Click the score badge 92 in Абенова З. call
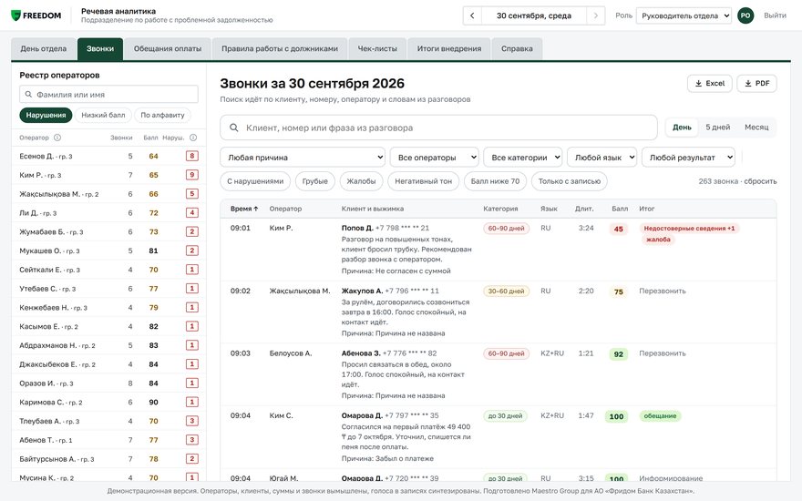 (x=619, y=354)
